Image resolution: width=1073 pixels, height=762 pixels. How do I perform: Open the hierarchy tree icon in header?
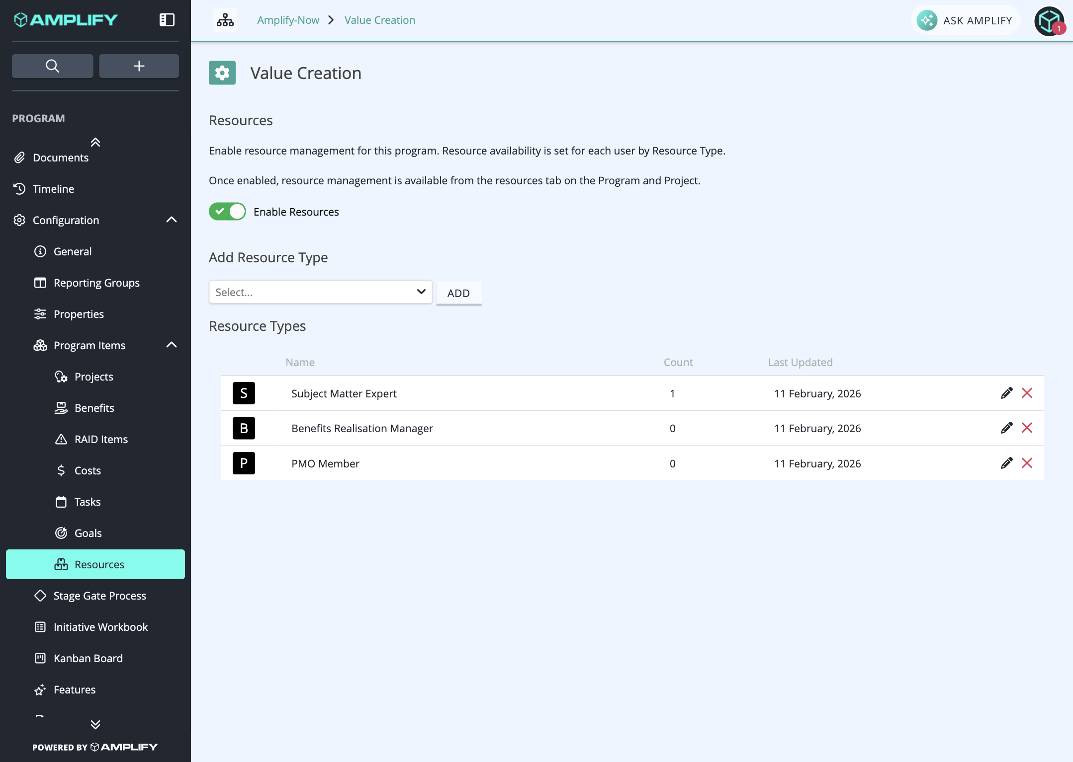[x=225, y=20]
